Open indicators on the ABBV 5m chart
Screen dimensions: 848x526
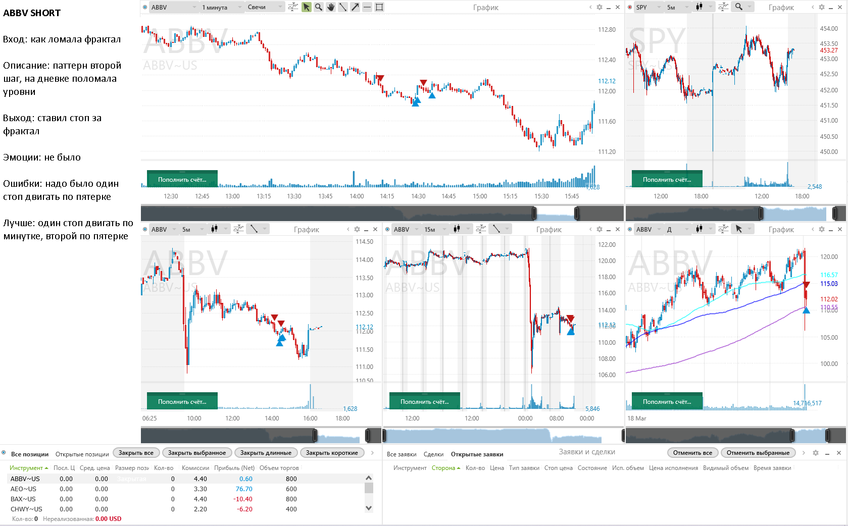click(238, 229)
